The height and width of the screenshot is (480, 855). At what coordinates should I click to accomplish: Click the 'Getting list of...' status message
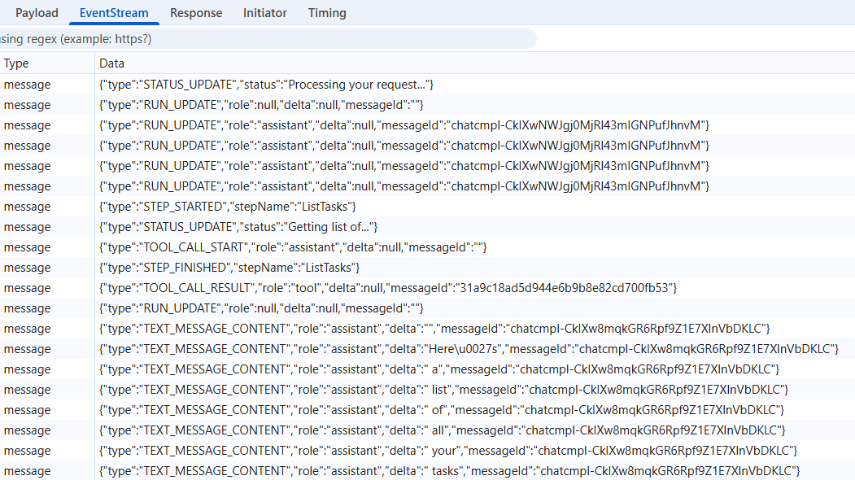[x=244, y=226]
